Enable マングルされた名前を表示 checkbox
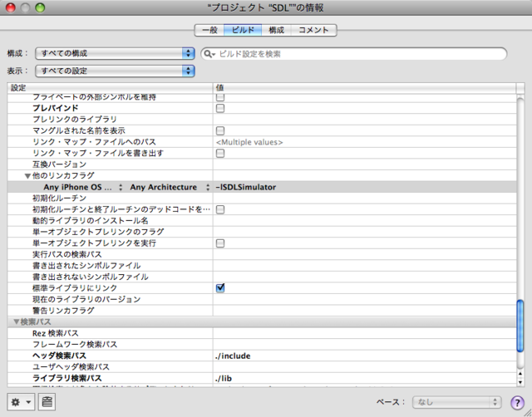 click(x=220, y=130)
